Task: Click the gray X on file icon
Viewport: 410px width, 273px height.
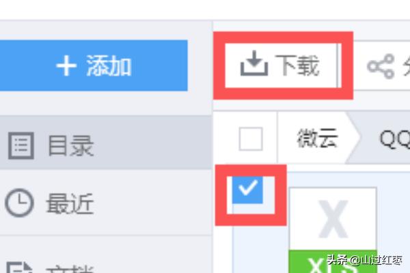Action: 333,219
